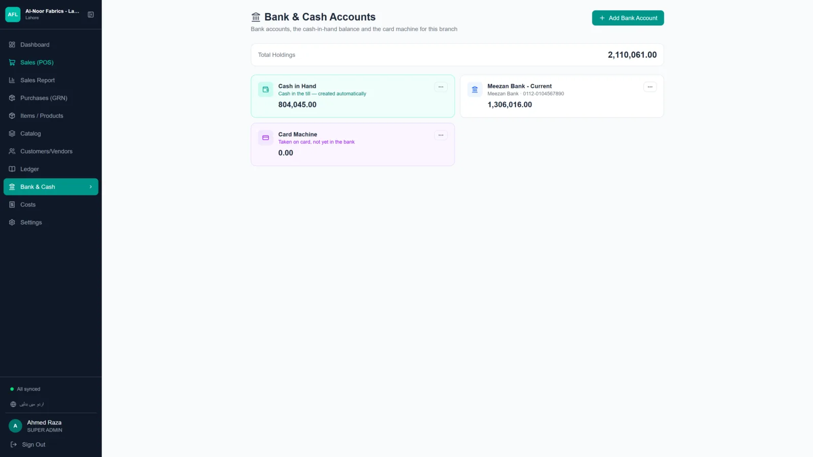Switch language to Urdu
Image resolution: width=813 pixels, height=457 pixels.
click(27, 404)
